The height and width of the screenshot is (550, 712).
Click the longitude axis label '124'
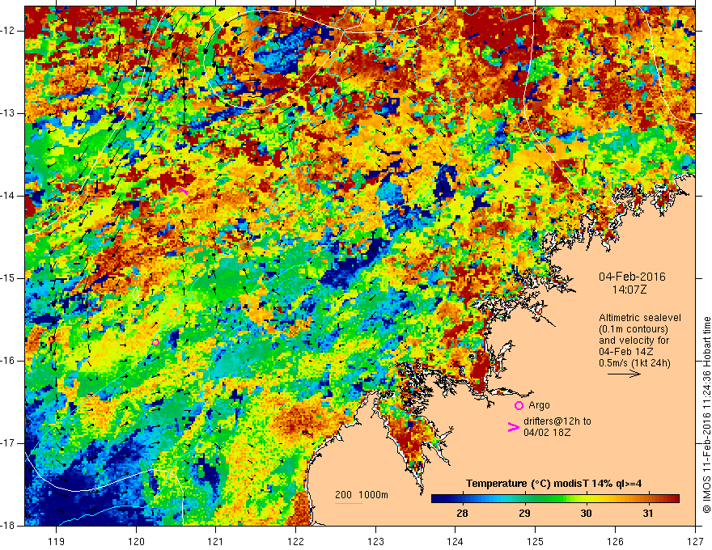pyautogui.click(x=456, y=541)
